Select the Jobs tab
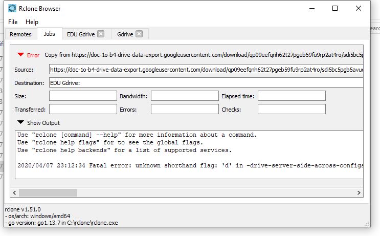Viewport: 380px width, 236px height. point(50,34)
